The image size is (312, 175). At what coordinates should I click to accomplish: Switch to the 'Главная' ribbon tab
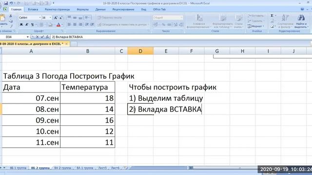pyautogui.click(x=16, y=9)
